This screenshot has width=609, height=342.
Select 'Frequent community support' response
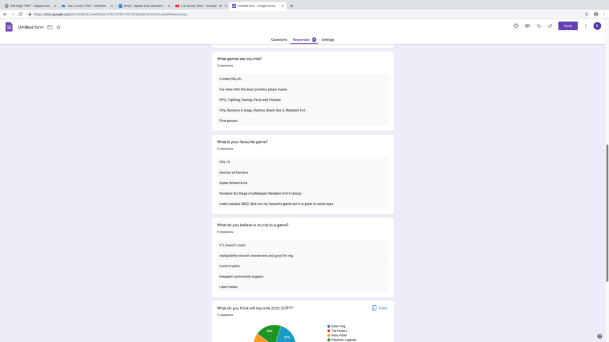click(x=303, y=277)
